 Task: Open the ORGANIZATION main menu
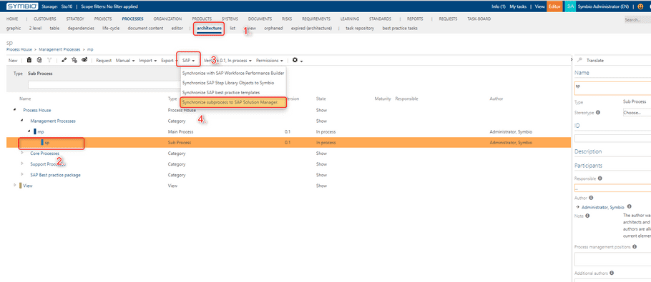[x=167, y=19]
